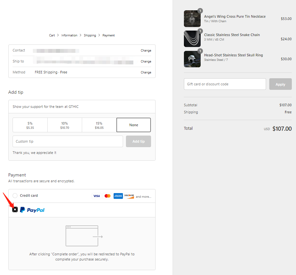Choose the 5% tip option
The height and width of the screenshot is (275, 296).
30,125
